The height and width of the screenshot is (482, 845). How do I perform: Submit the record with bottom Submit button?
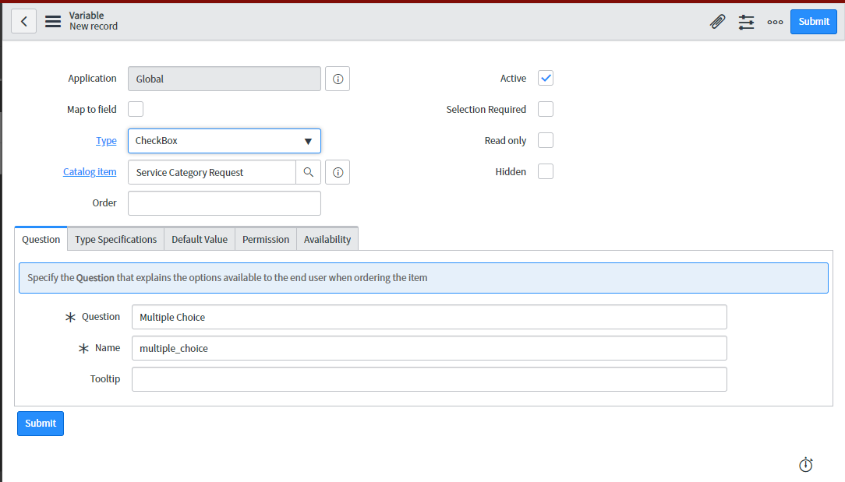pyautogui.click(x=40, y=423)
